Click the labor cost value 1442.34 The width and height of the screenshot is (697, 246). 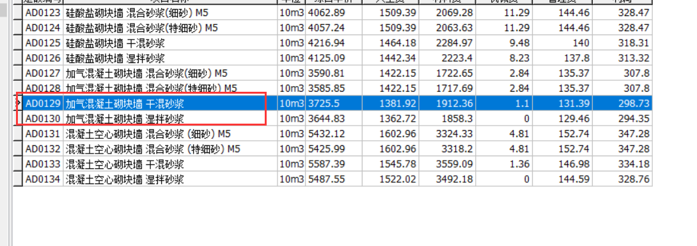pyautogui.click(x=398, y=58)
